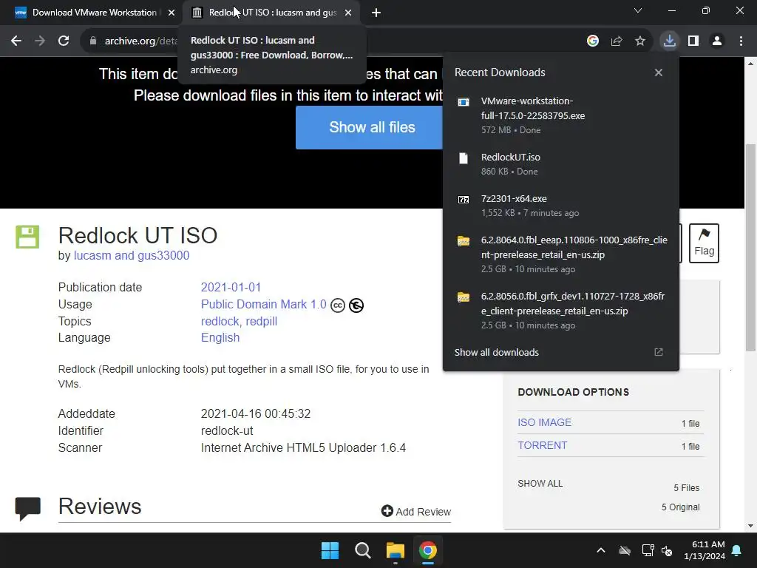The image size is (757, 568).
Task: Close the Recent Downloads popup
Action: [659, 72]
